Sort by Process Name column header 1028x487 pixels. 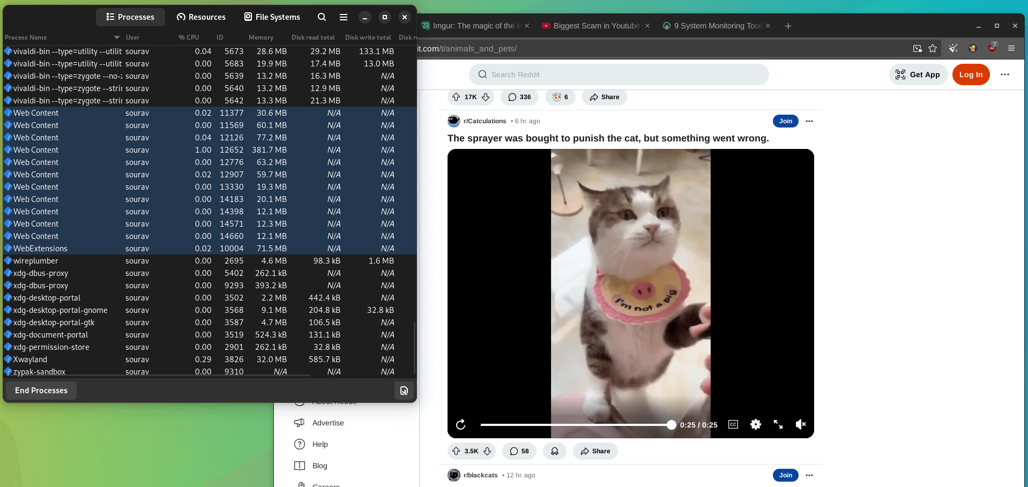[26, 38]
